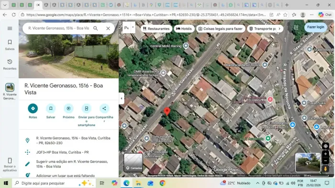The image size is (335, 188).
Task: Collapse the side panel arrow
Action: [x=122, y=98]
